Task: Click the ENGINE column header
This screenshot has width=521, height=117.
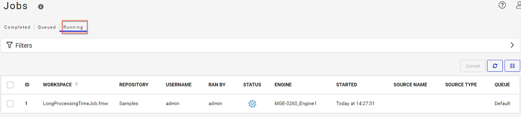Action: [x=283, y=85]
